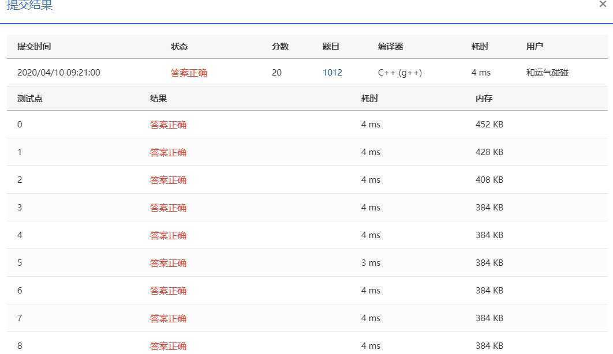Click the result 答案正确 for test point 4
This screenshot has height=354, width=613.
pyautogui.click(x=168, y=235)
